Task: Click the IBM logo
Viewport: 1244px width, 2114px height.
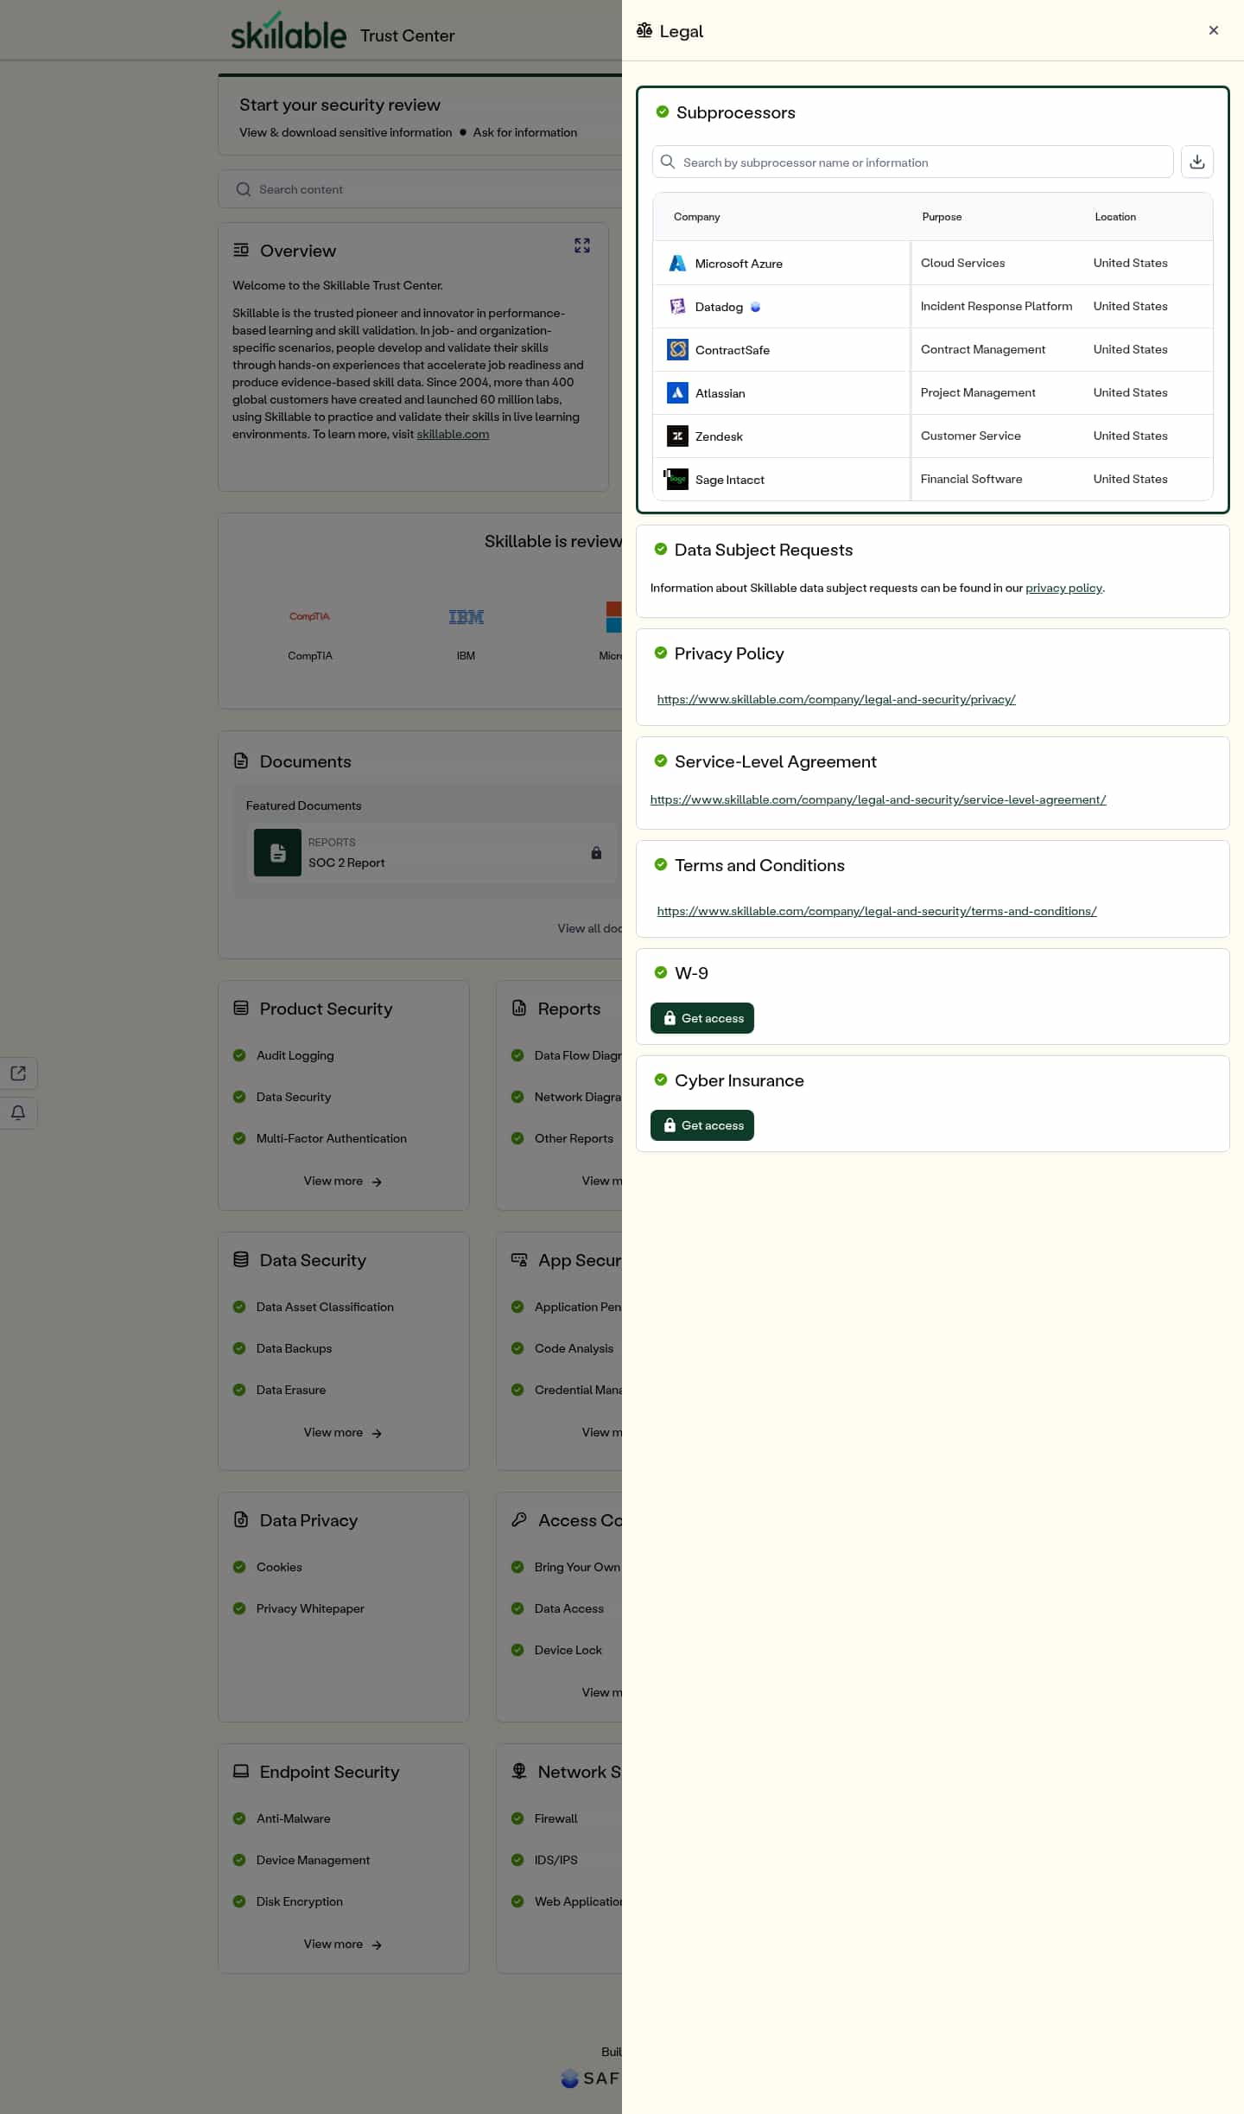Action: click(466, 617)
